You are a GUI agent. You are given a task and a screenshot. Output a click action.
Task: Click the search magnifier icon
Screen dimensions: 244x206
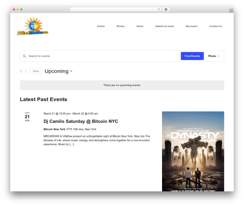[x=24, y=56]
